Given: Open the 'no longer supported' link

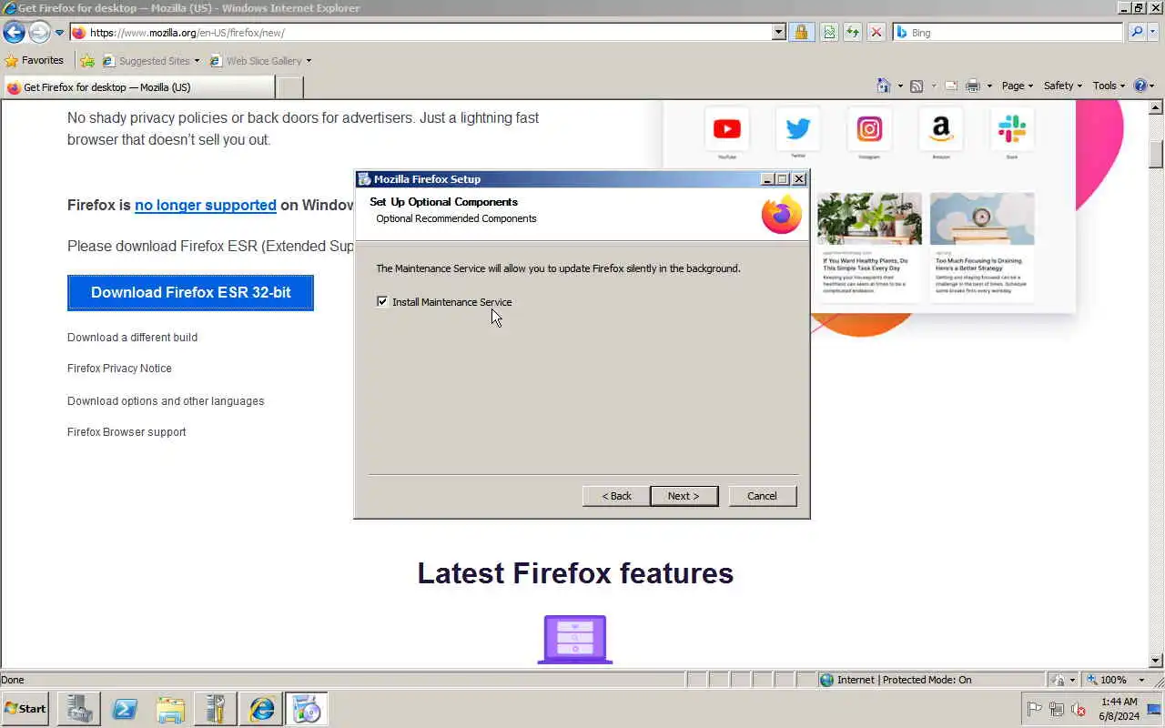Looking at the screenshot, I should (x=206, y=205).
